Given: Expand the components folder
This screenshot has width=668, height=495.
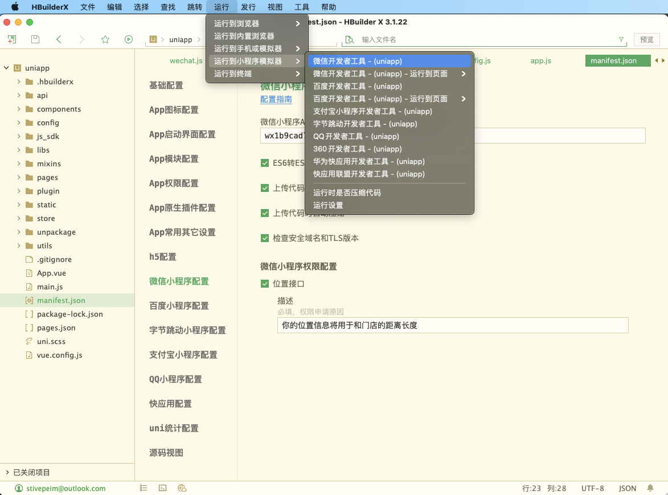Looking at the screenshot, I should [x=19, y=109].
